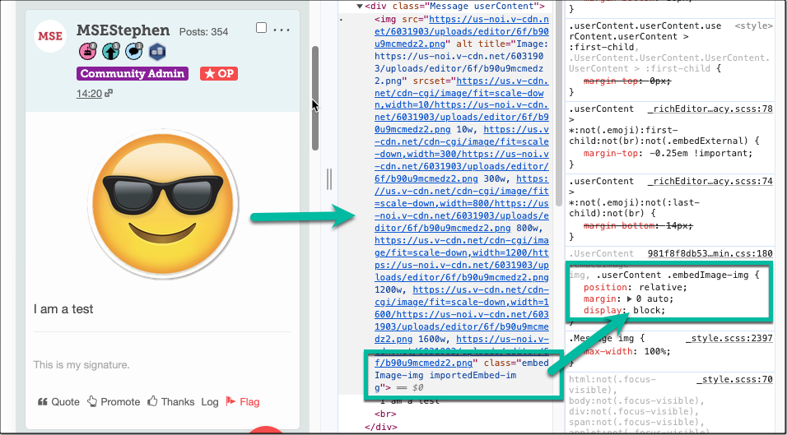Flag the post

(x=249, y=401)
